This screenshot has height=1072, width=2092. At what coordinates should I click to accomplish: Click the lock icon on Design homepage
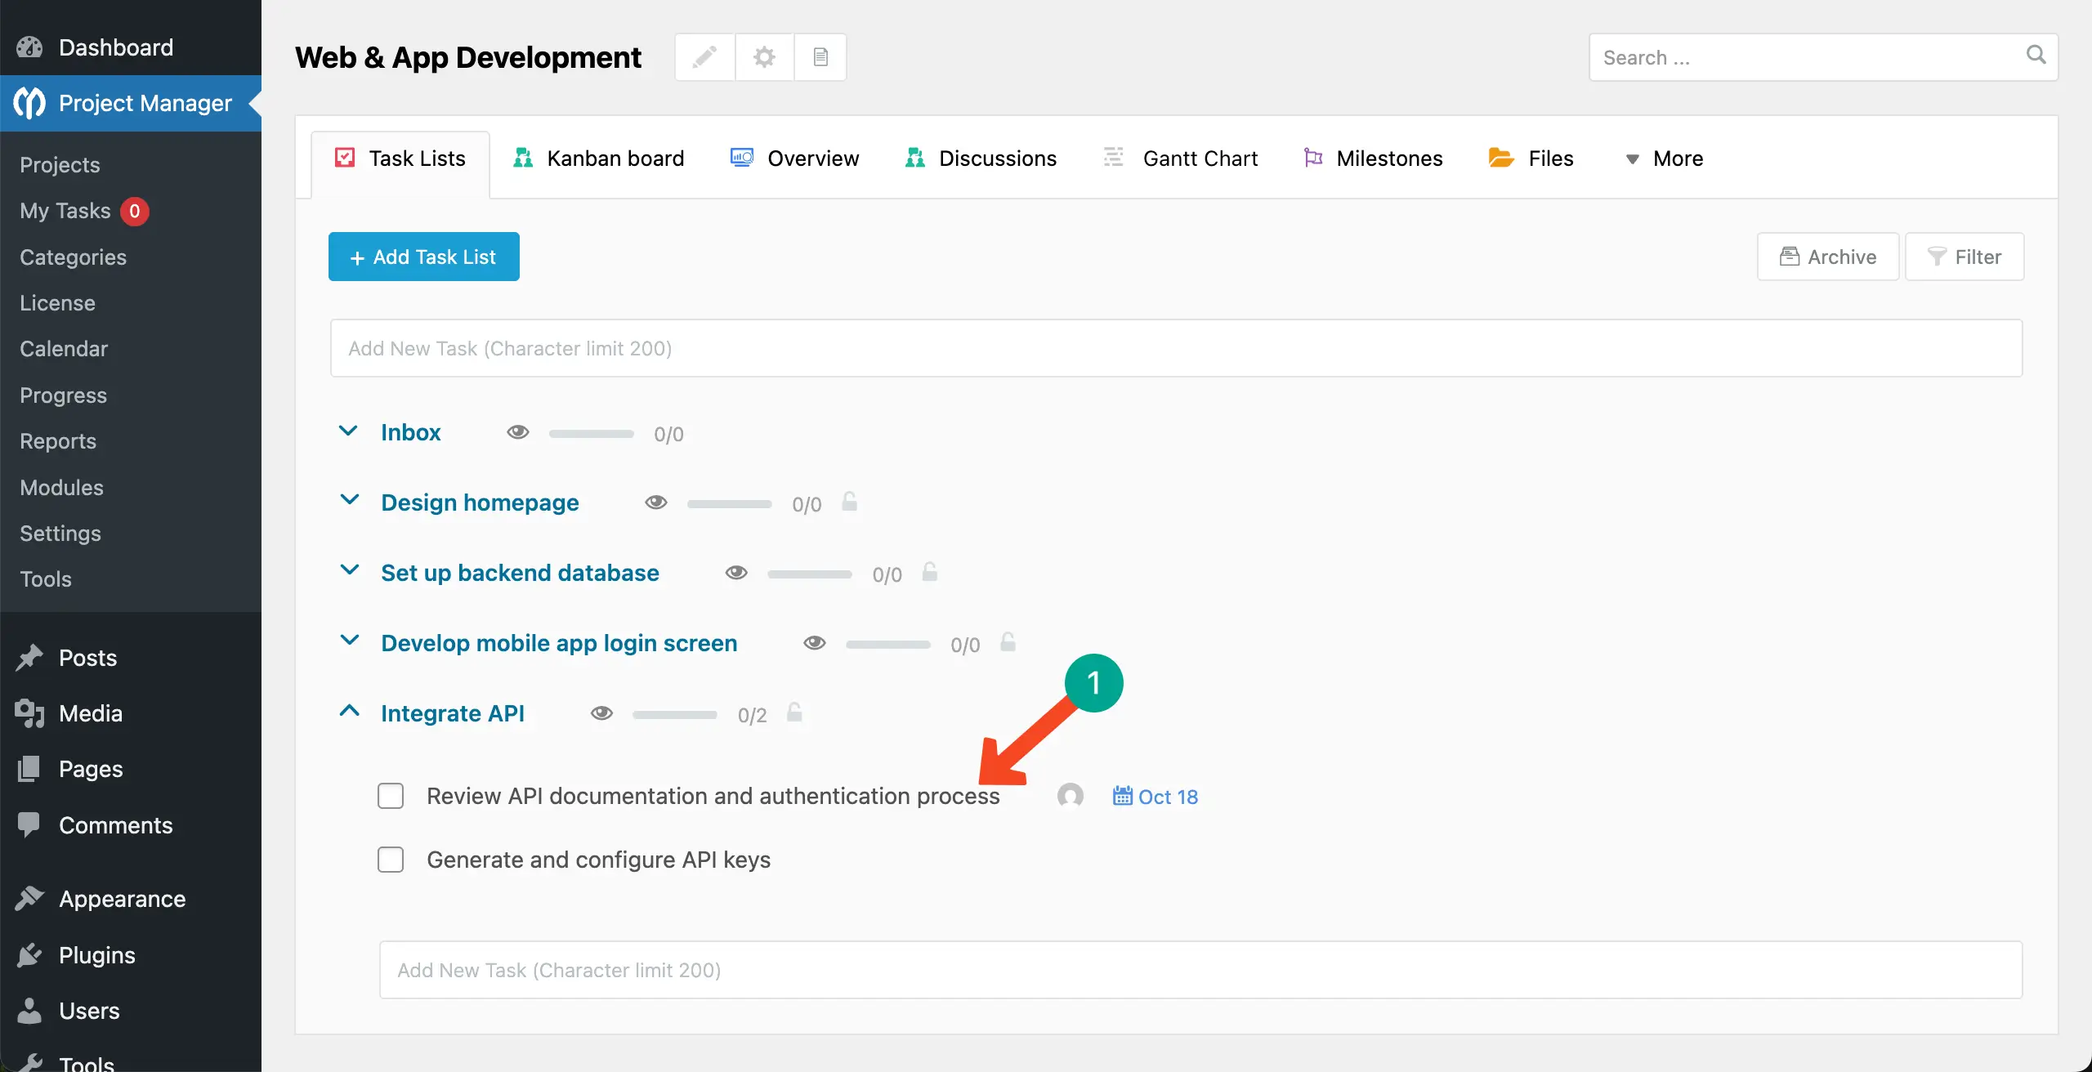pyautogui.click(x=850, y=502)
